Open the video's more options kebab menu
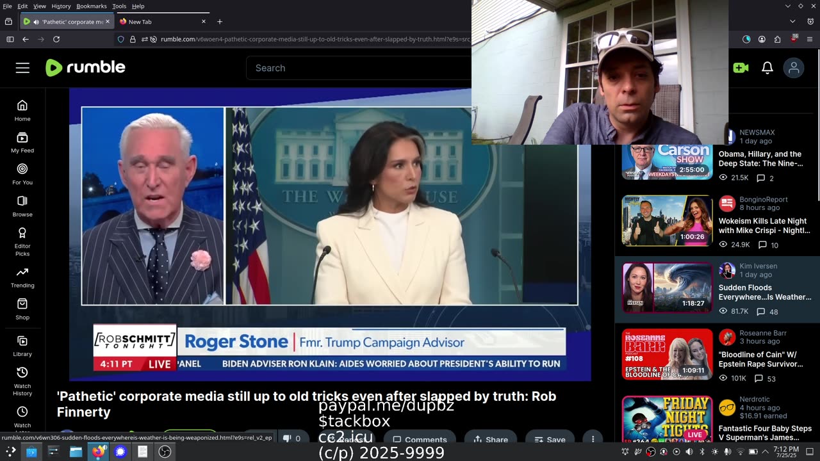 [593, 439]
